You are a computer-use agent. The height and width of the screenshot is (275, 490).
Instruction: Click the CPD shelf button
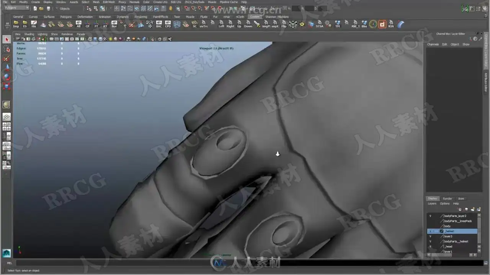click(x=168, y=24)
